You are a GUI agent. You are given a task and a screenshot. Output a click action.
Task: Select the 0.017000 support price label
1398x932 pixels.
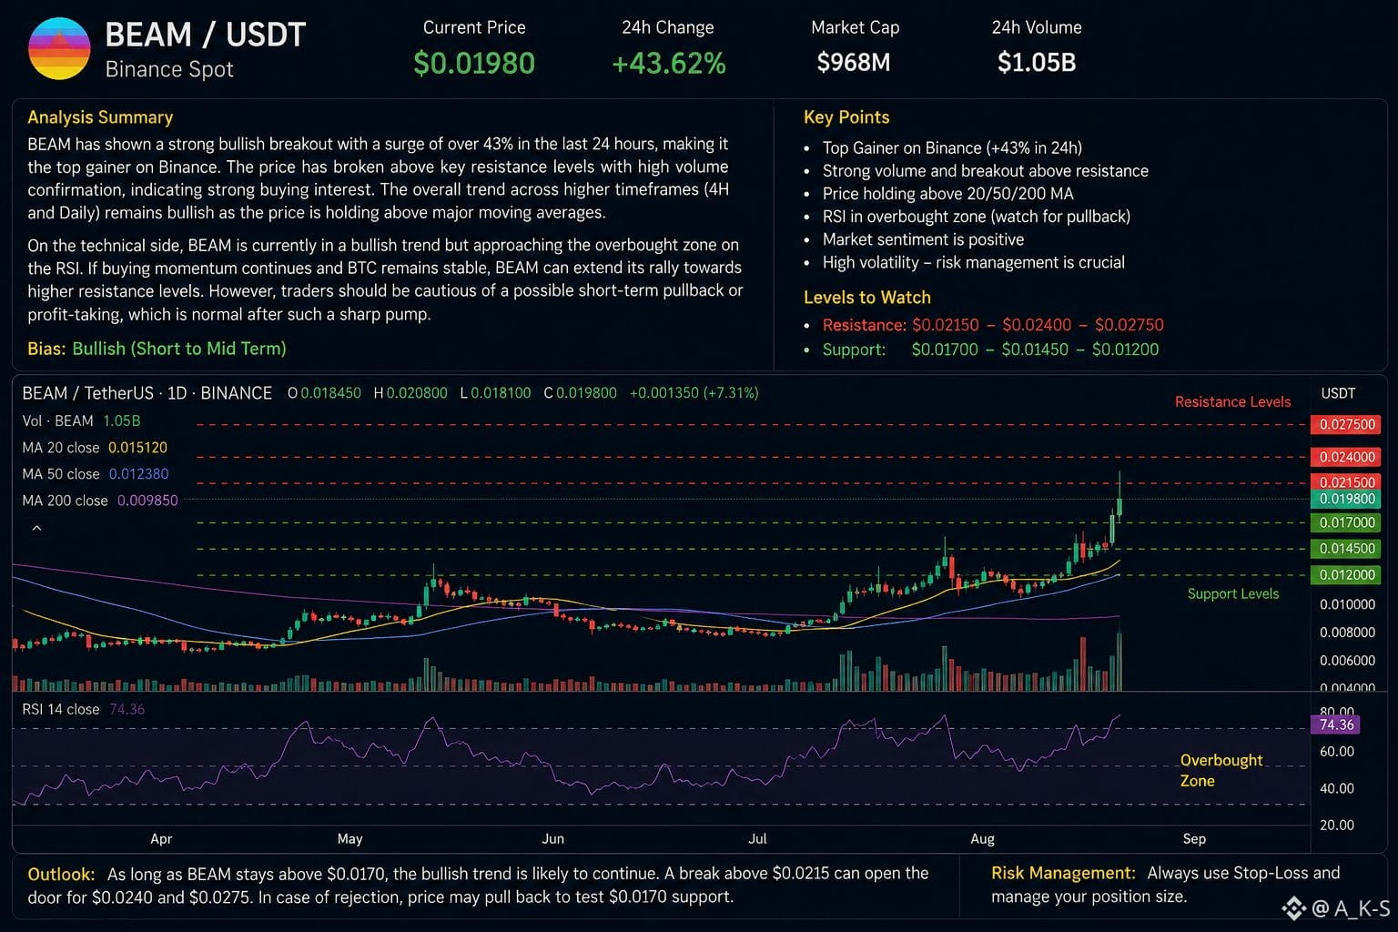tap(1344, 522)
